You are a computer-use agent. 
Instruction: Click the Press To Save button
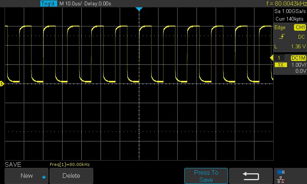(x=206, y=176)
